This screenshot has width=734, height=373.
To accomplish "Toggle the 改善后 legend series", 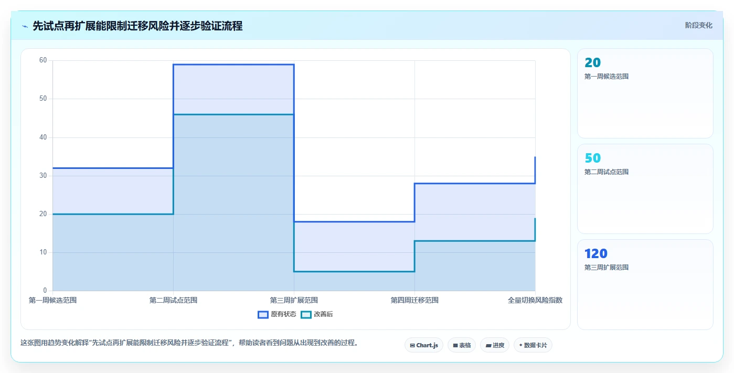I will tap(317, 314).
